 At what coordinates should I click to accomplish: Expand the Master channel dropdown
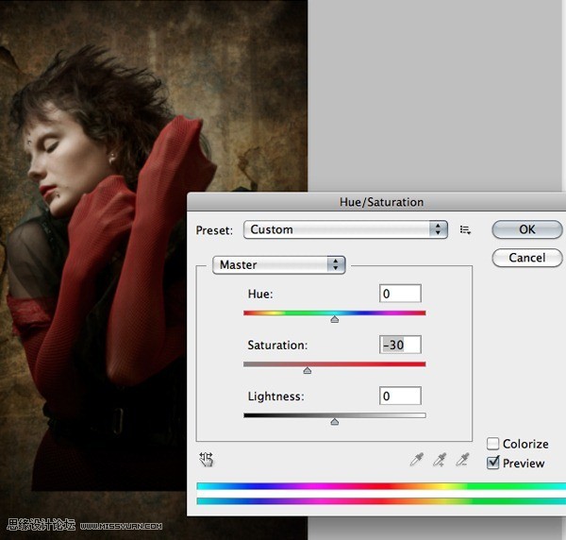coord(279,265)
